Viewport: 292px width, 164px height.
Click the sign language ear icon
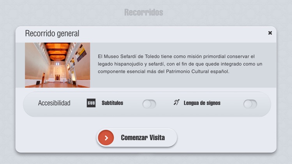click(x=176, y=102)
